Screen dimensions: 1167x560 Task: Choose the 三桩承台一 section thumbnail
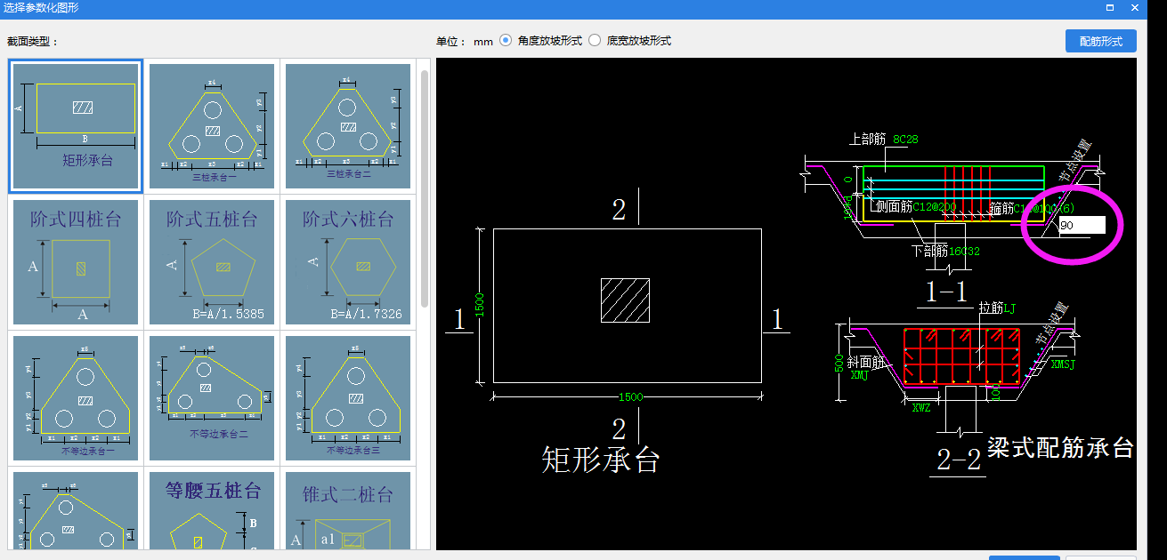212,125
